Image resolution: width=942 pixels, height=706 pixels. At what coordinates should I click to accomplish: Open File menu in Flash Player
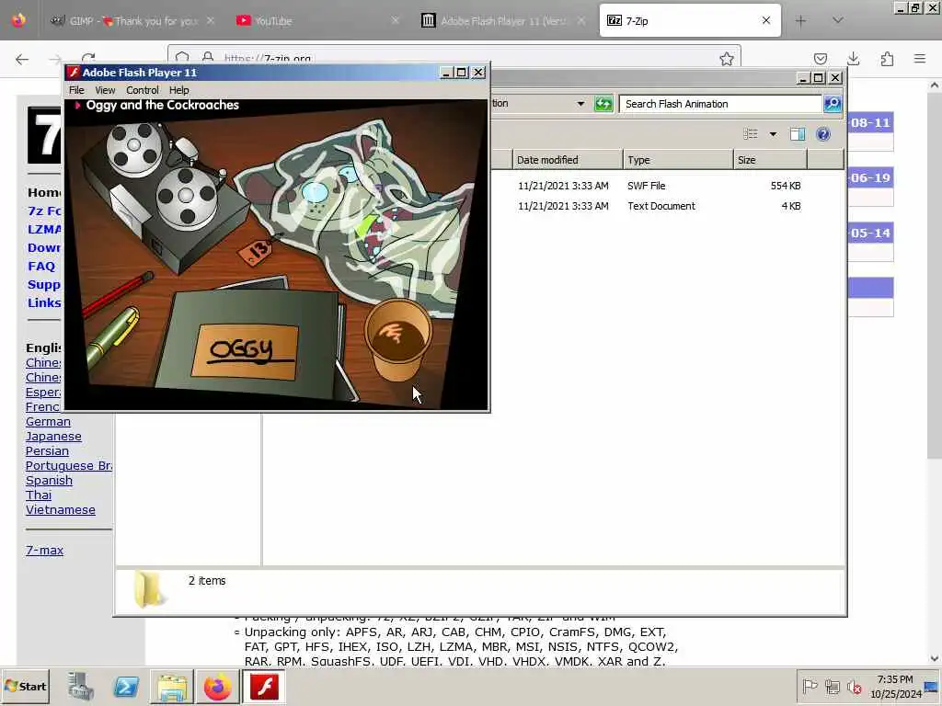(x=76, y=90)
